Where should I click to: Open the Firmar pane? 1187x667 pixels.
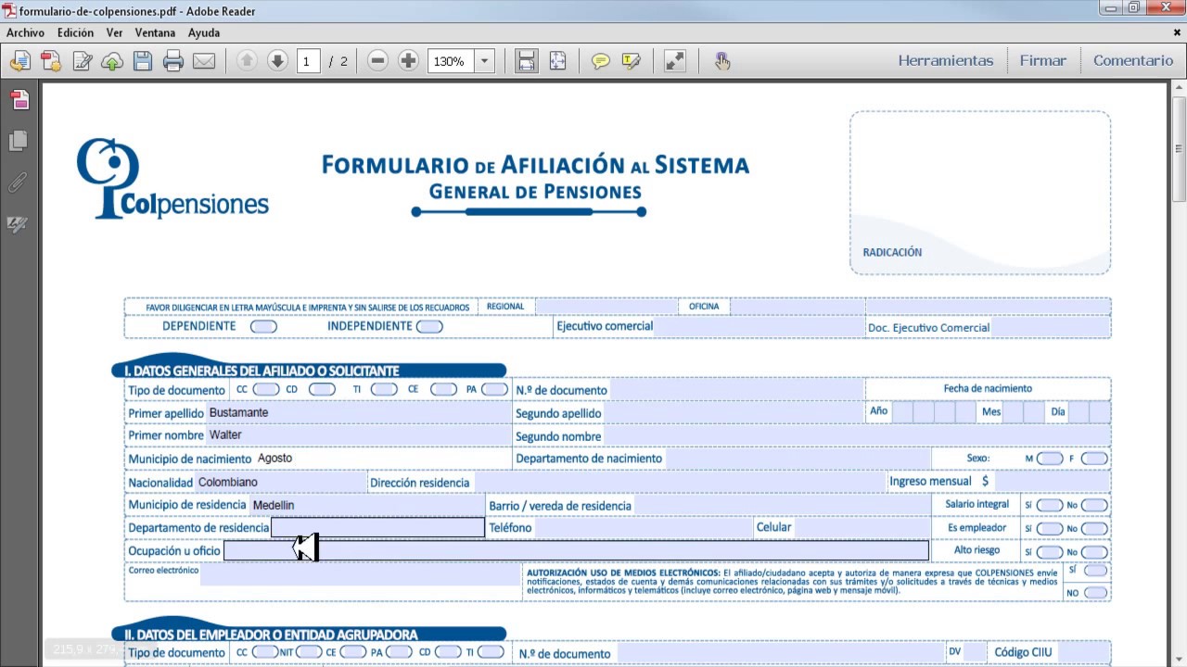[x=1043, y=60]
